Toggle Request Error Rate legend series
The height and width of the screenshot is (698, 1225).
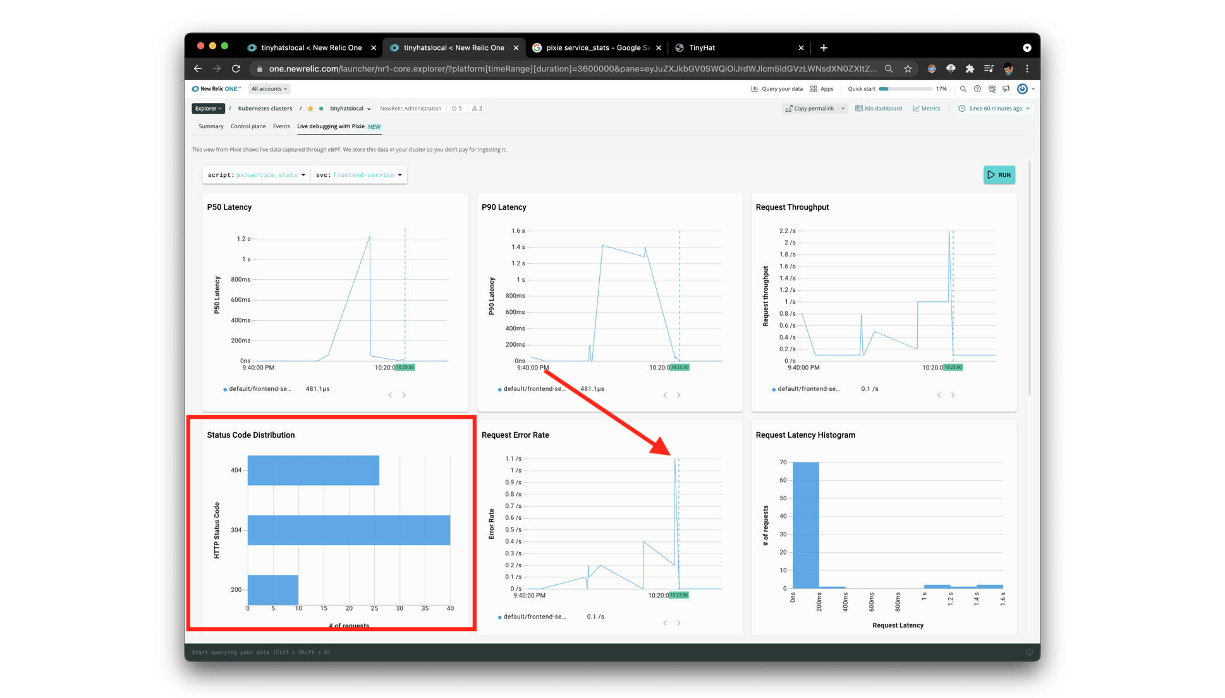coord(533,617)
